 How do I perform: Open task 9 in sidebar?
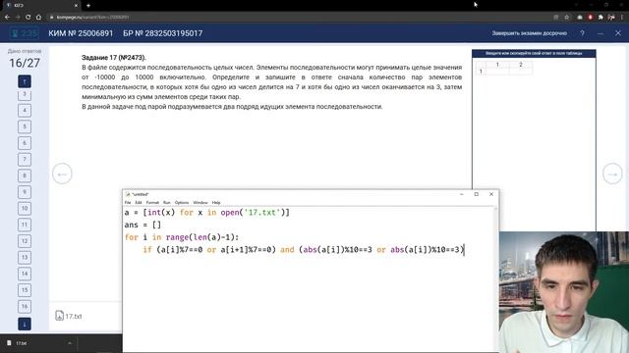[25, 192]
